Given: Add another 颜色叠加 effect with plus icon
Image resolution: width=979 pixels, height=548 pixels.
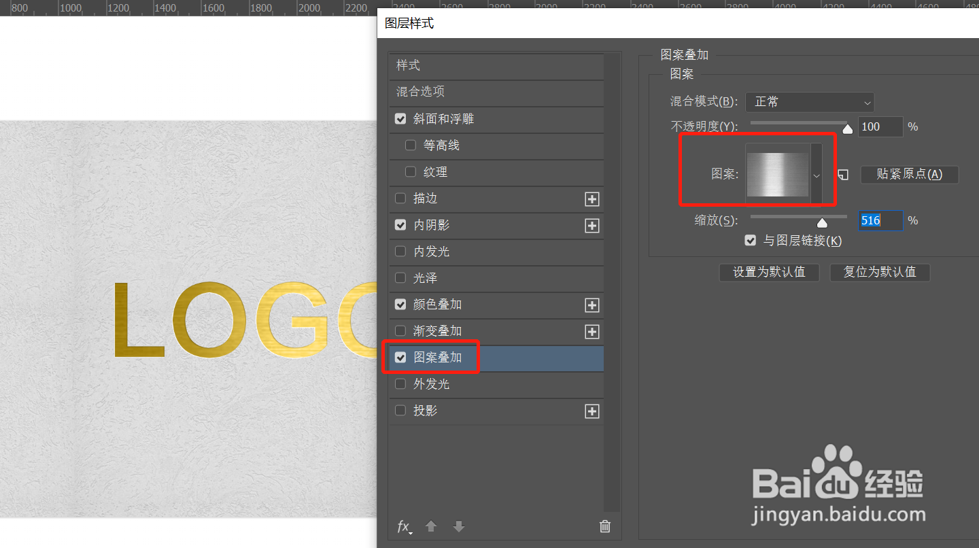Looking at the screenshot, I should (592, 305).
